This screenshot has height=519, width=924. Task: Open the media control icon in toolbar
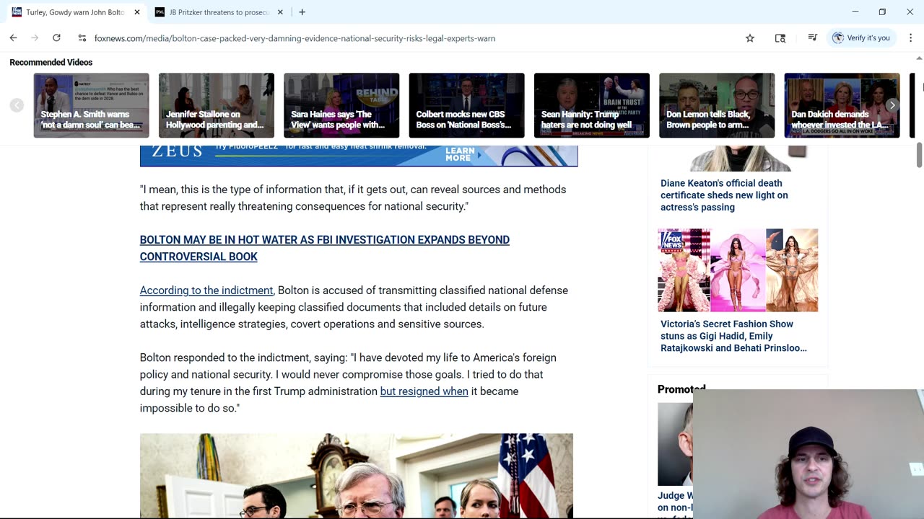[x=812, y=38]
